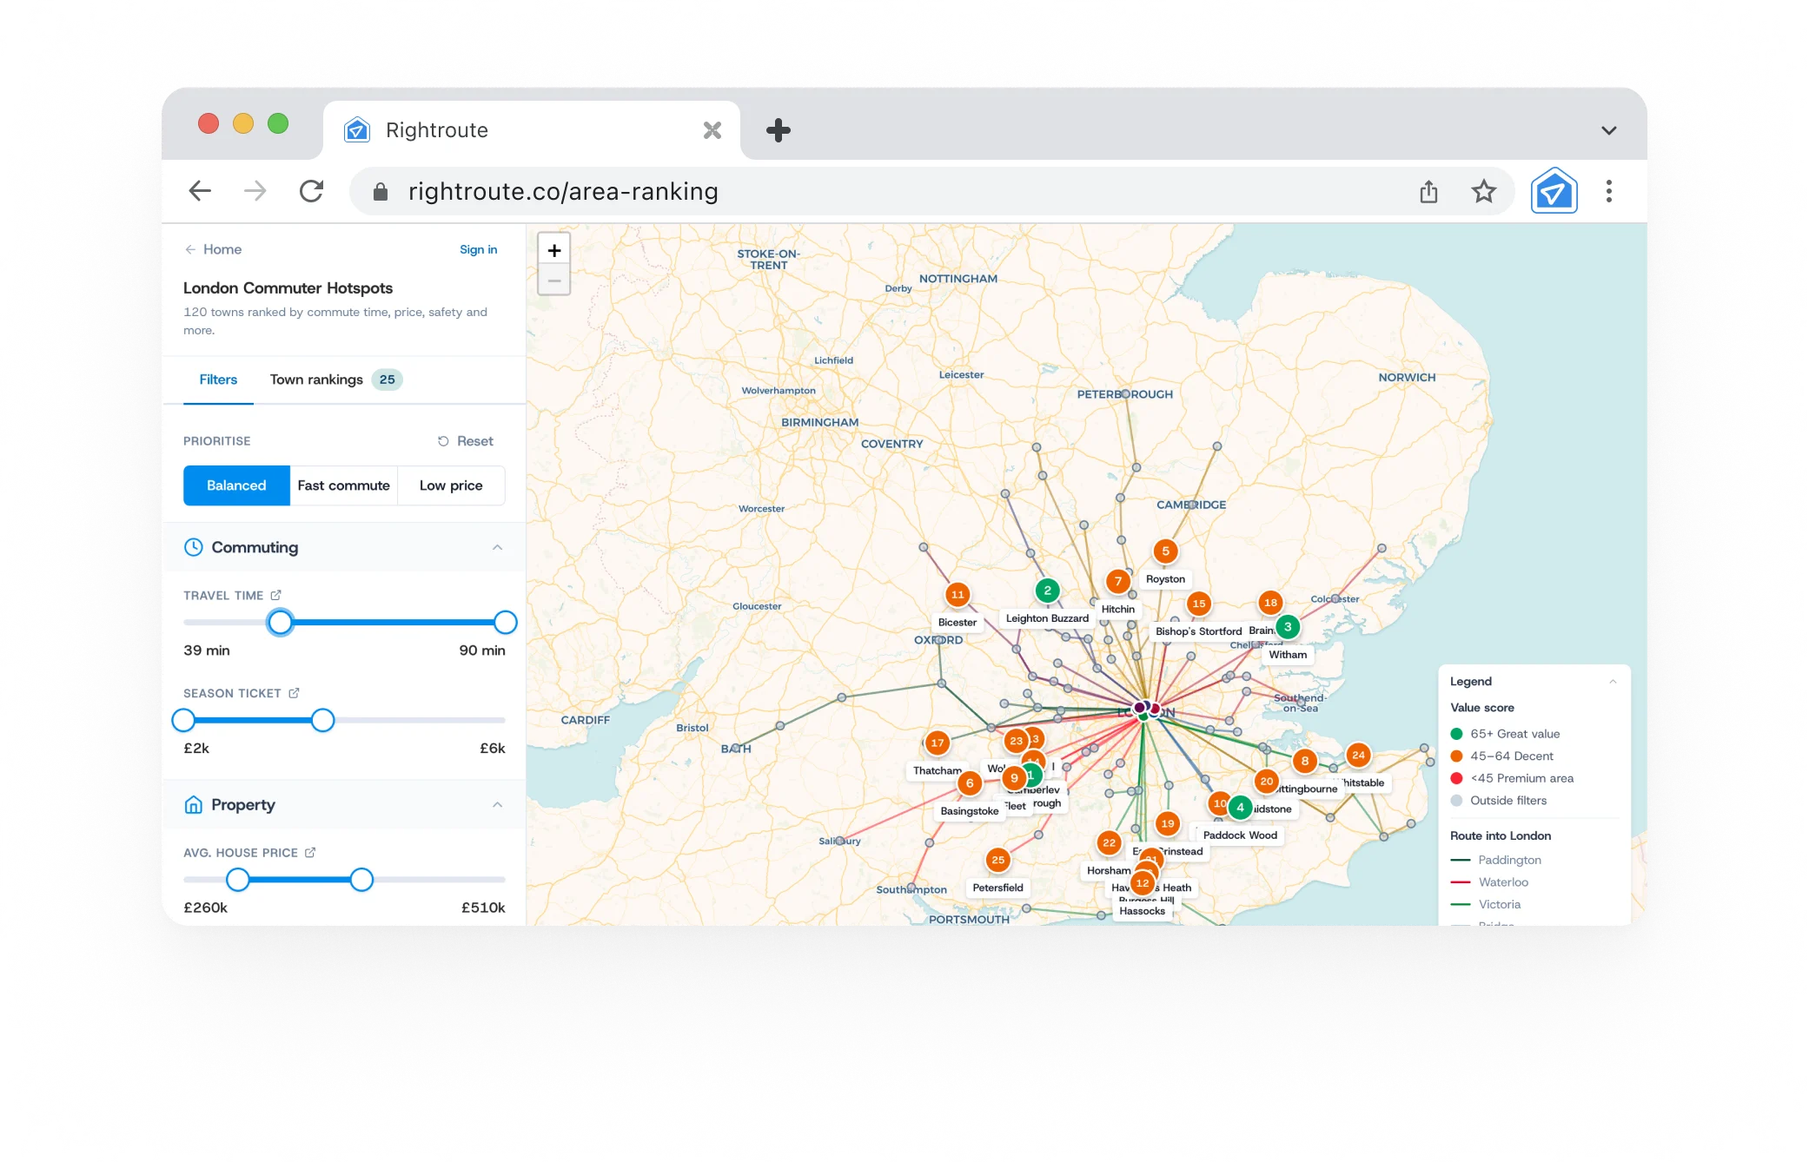The height and width of the screenshot is (1162, 1809).
Task: Click map marker 19 above East Grinstead
Action: coord(1168,823)
